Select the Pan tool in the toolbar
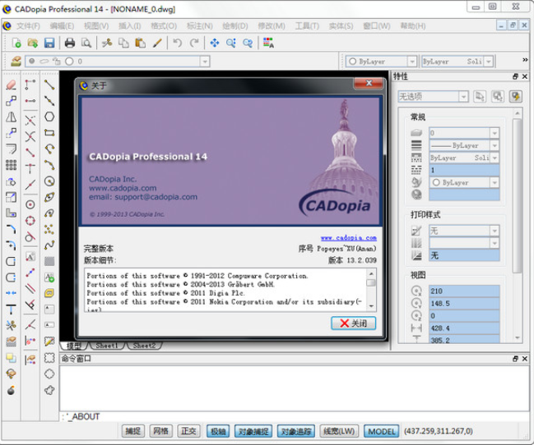 (215, 43)
